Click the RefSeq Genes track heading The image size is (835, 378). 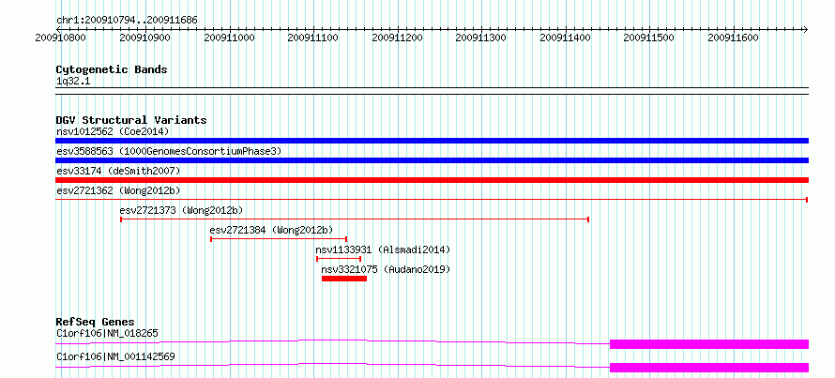point(96,322)
